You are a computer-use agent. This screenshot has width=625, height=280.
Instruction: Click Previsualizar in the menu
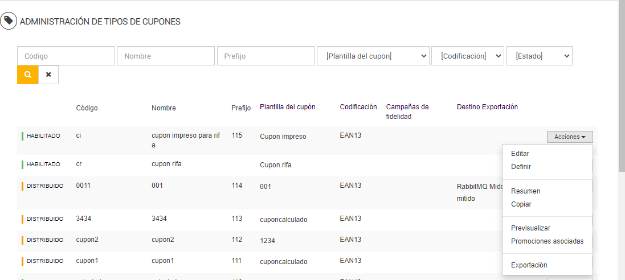pyautogui.click(x=530, y=228)
